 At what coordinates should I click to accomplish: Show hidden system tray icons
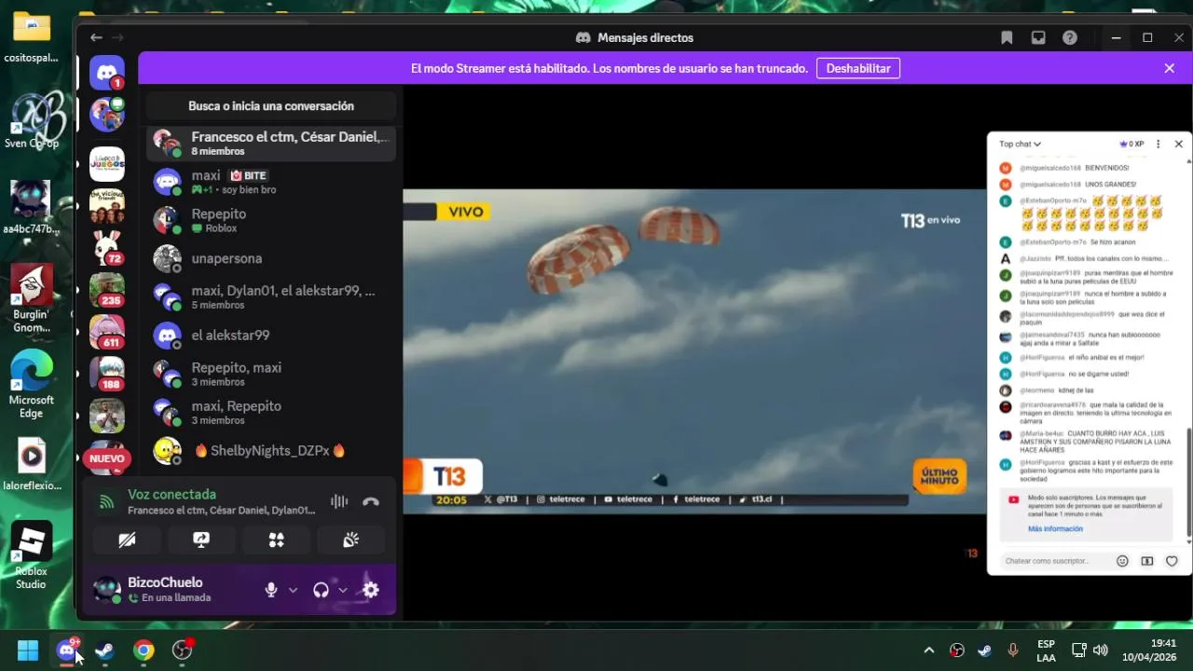tap(928, 650)
